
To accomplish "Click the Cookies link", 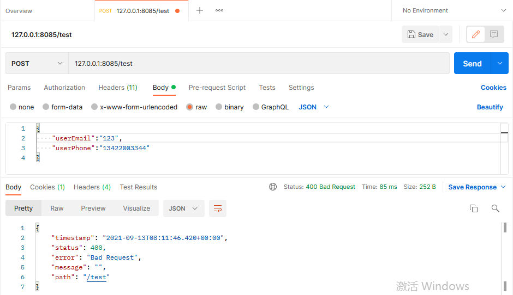I will point(493,88).
